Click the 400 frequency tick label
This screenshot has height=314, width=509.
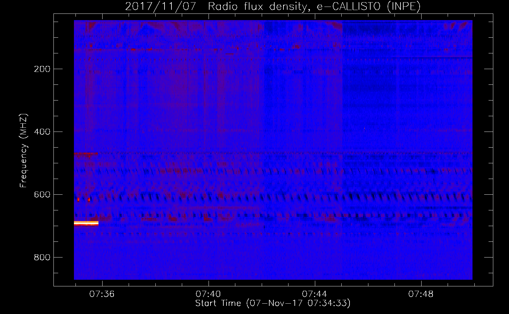[42, 132]
